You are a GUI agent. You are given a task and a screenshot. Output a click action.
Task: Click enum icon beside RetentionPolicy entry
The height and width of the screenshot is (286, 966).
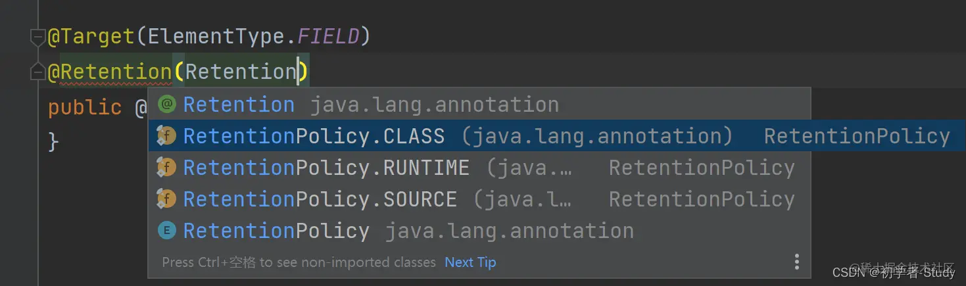coord(167,231)
